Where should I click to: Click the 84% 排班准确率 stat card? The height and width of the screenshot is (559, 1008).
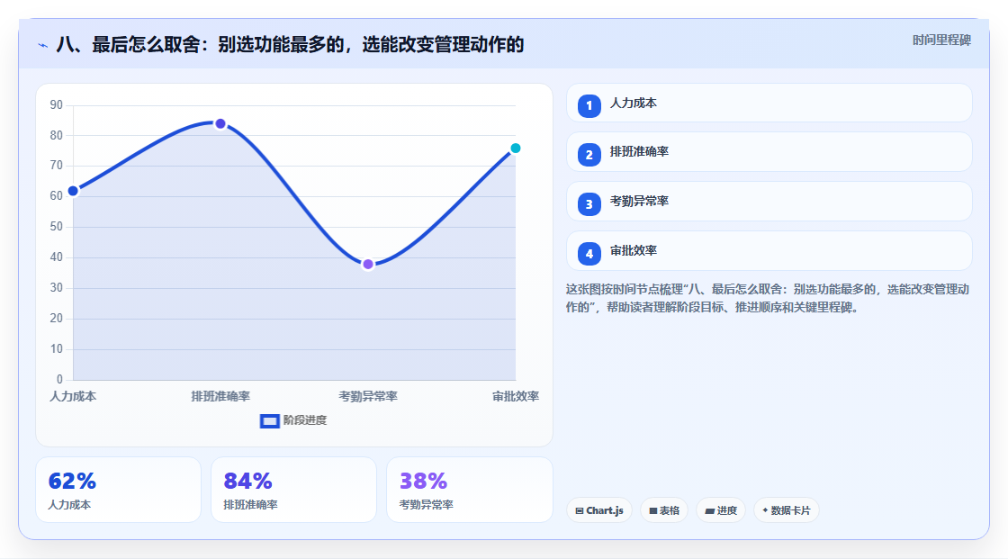click(x=293, y=491)
